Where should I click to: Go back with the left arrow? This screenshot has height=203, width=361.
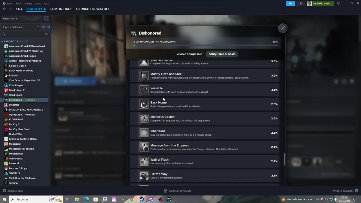[4, 9]
